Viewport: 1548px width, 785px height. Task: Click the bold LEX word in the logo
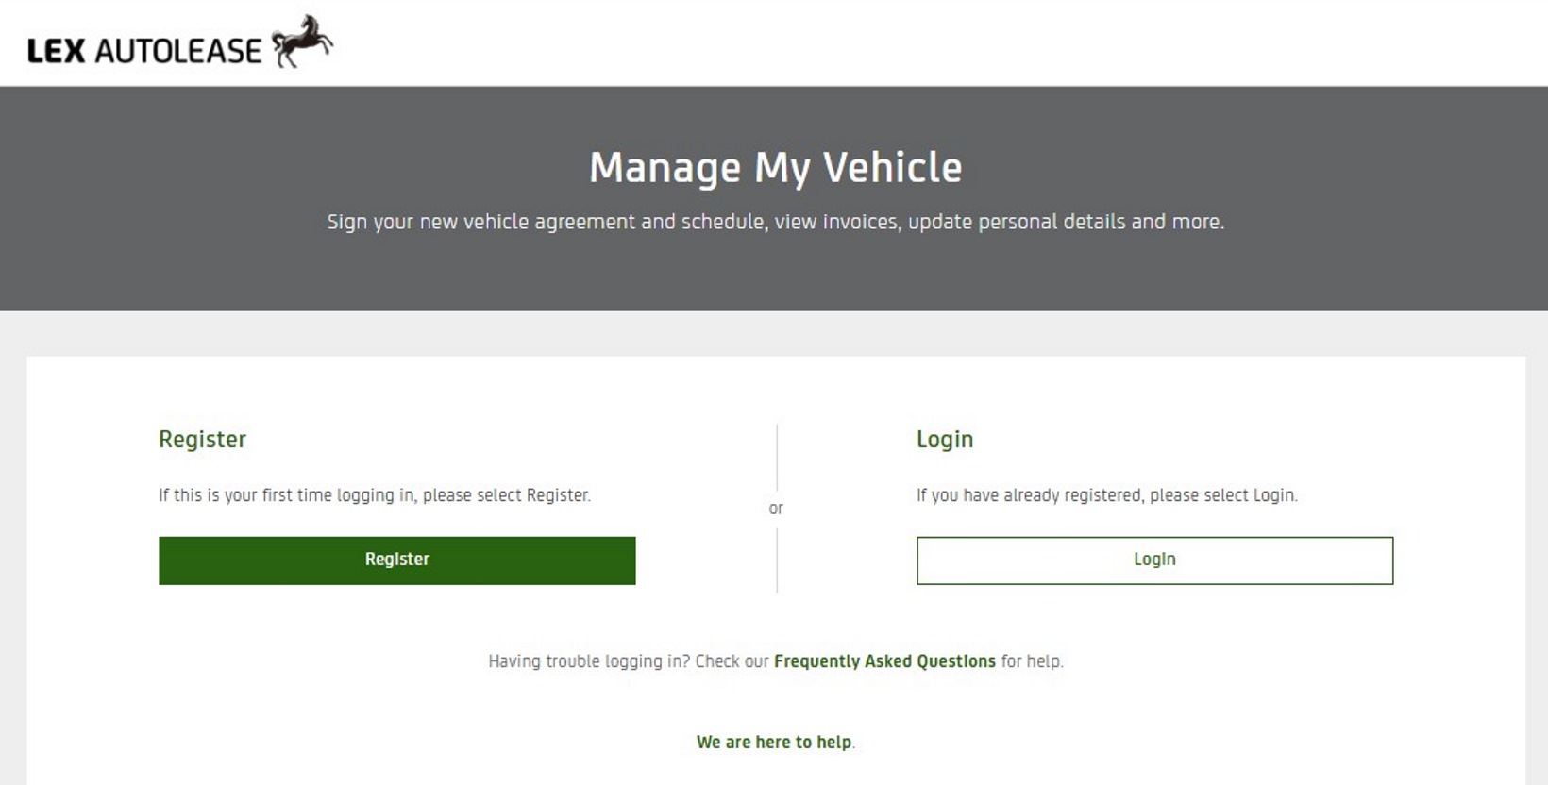57,51
